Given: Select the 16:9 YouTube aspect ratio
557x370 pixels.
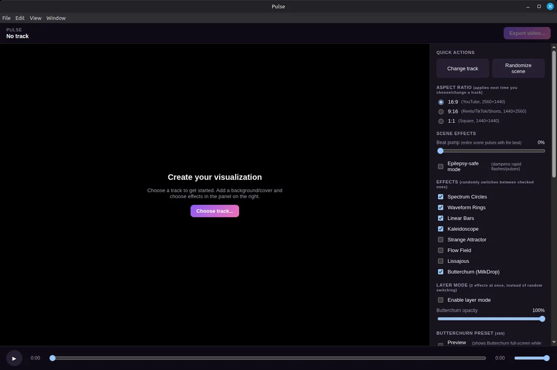Looking at the screenshot, I should tap(441, 102).
